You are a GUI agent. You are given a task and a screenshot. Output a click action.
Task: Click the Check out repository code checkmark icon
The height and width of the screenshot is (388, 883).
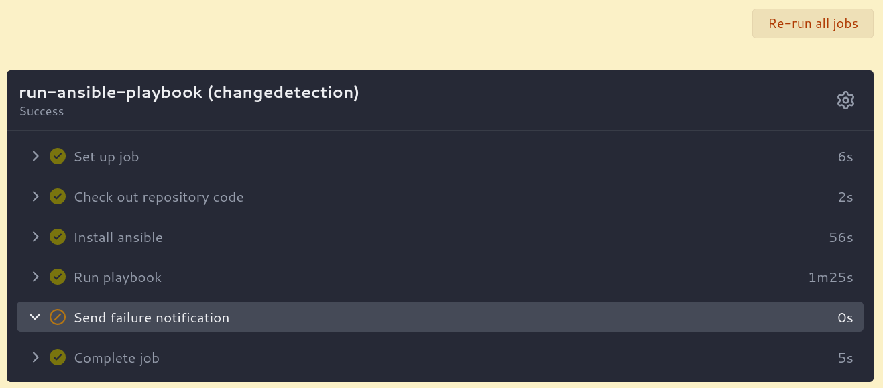pyautogui.click(x=58, y=197)
